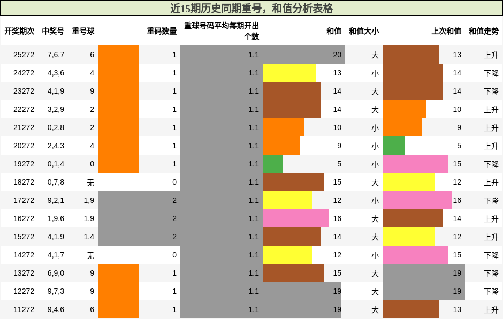Click winning numbers 0,1,4
Viewport: 503px width, 319px height.
coord(56,164)
